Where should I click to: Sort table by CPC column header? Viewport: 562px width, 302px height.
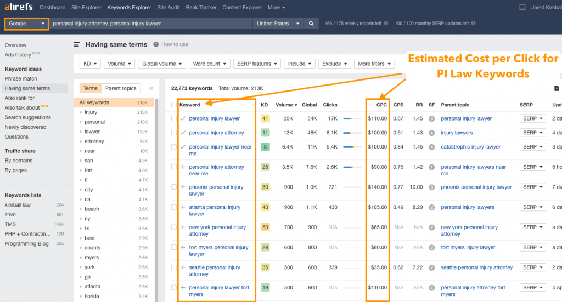click(381, 105)
